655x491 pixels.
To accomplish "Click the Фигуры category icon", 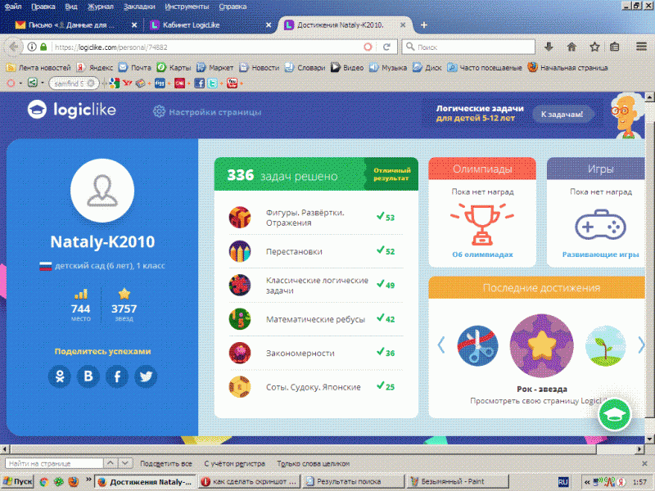I will 240,217.
